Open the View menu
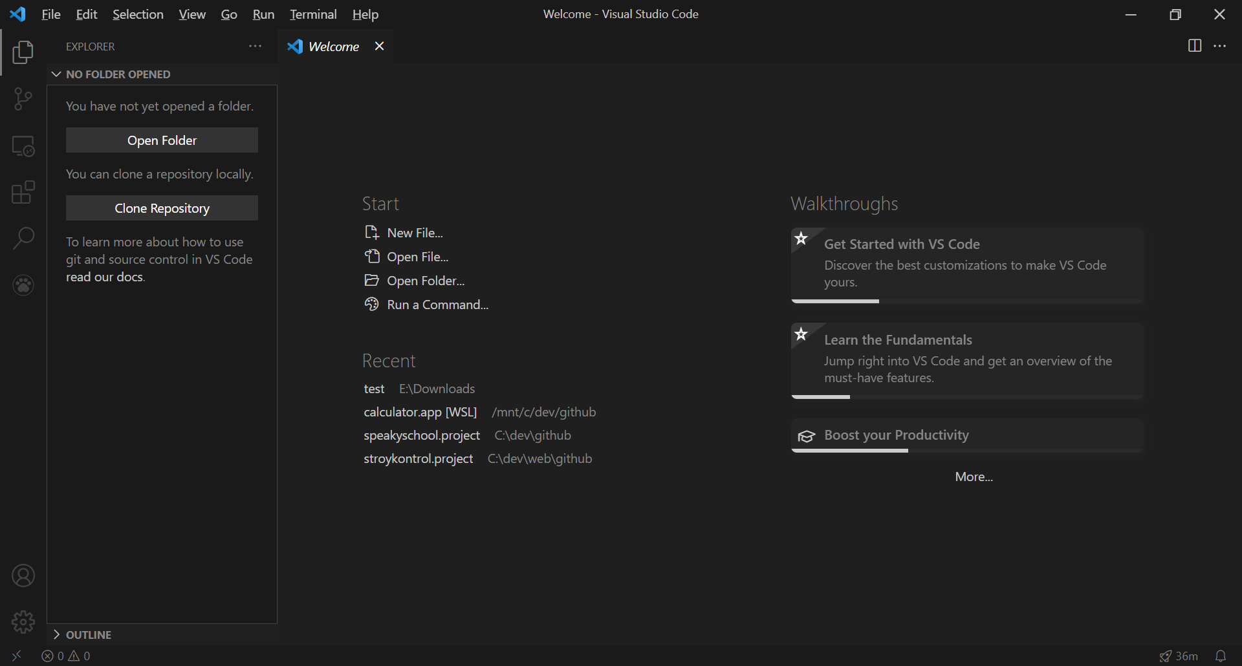Screen dimensions: 1242x666 [x=192, y=14]
